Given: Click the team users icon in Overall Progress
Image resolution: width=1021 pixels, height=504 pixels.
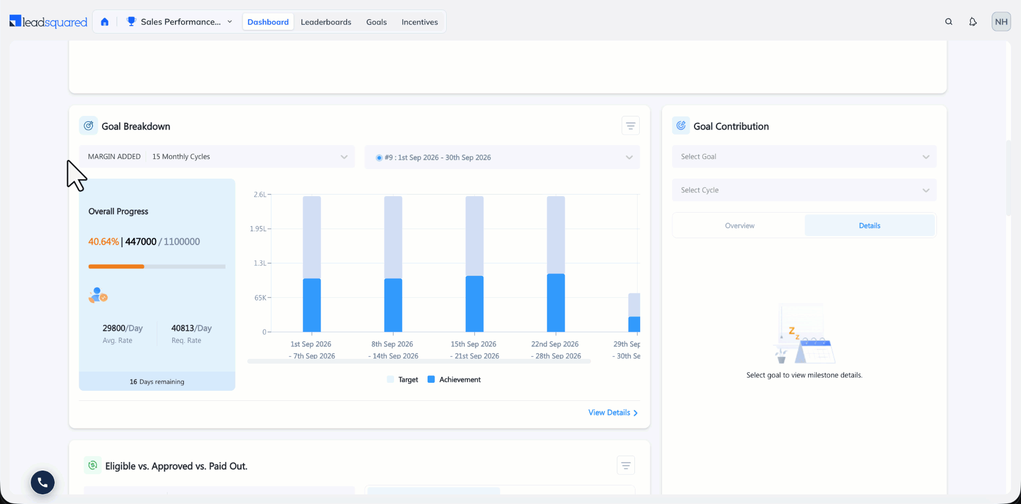Looking at the screenshot, I should pos(98,295).
